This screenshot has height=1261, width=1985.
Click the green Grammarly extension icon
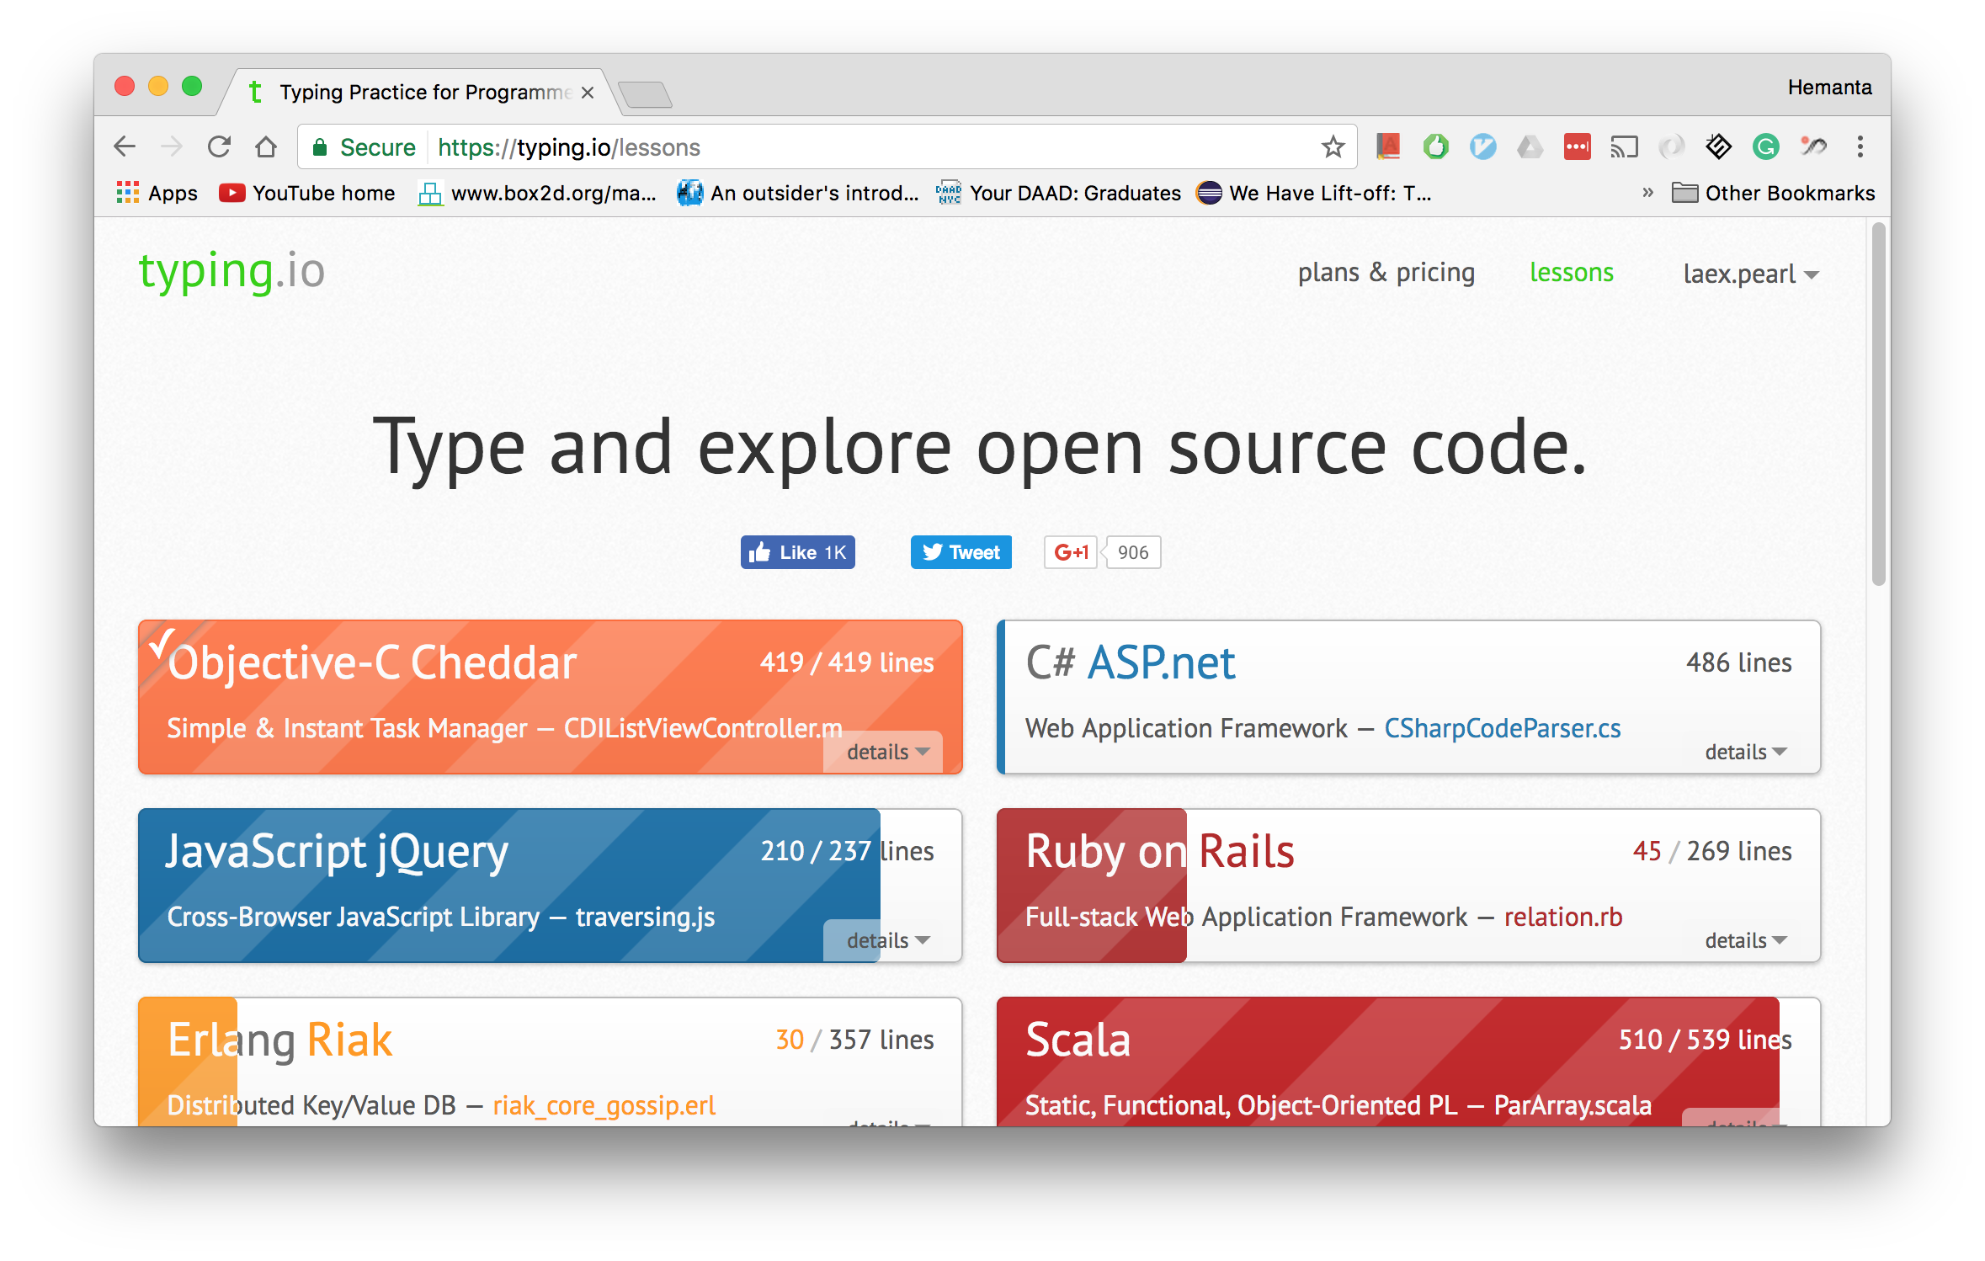[x=1765, y=147]
